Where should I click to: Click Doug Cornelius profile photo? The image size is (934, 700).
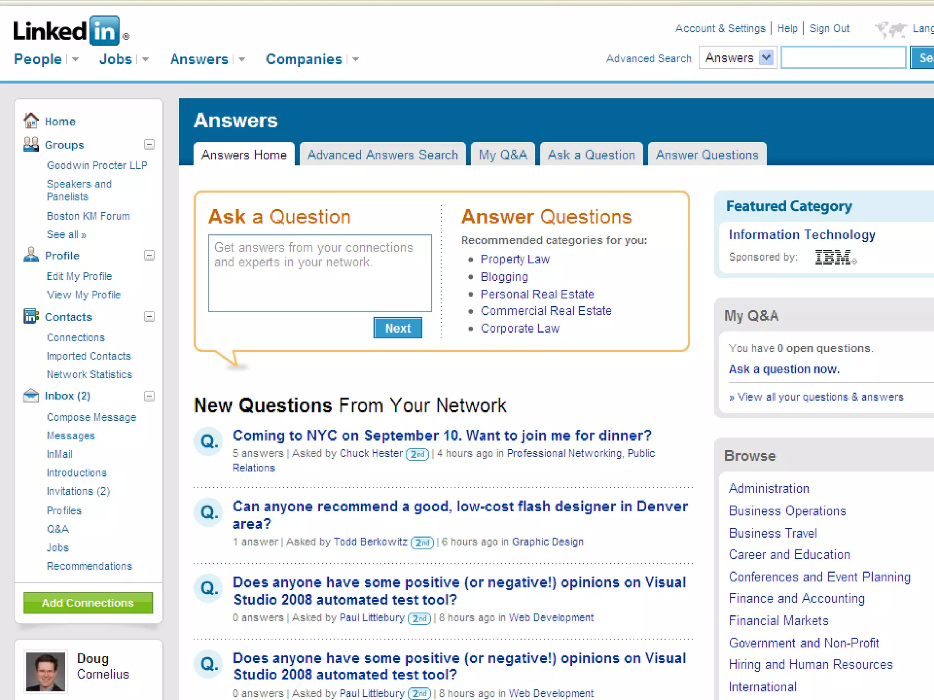point(46,671)
